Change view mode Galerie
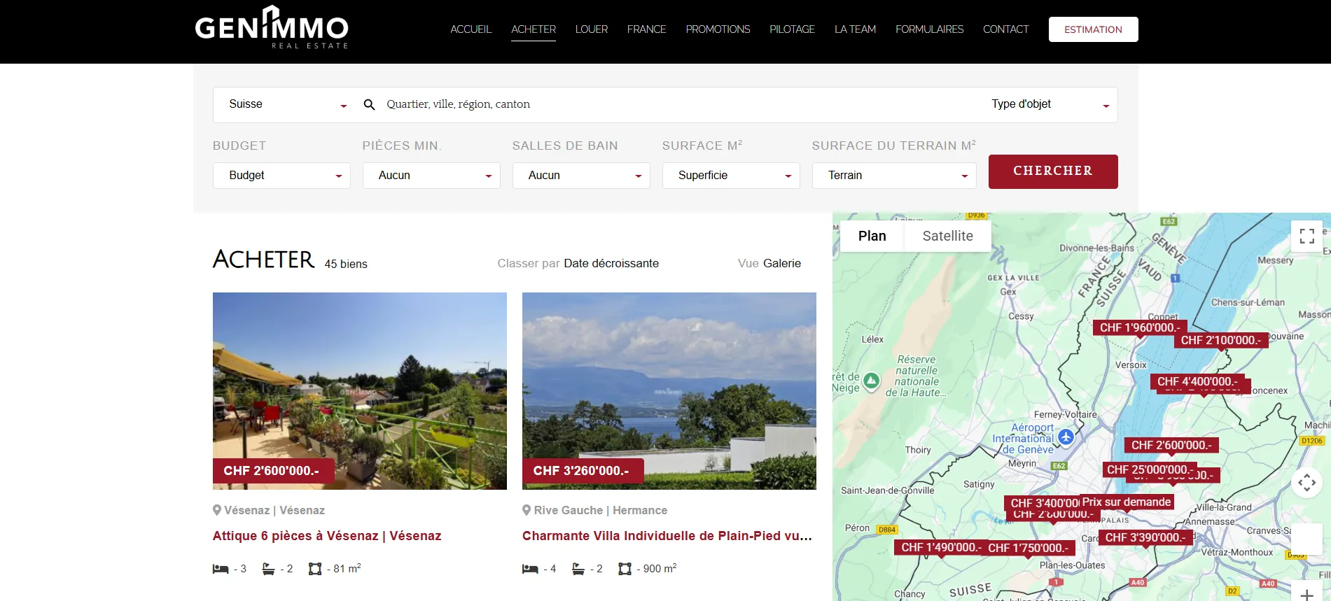This screenshot has width=1331, height=601. click(782, 263)
